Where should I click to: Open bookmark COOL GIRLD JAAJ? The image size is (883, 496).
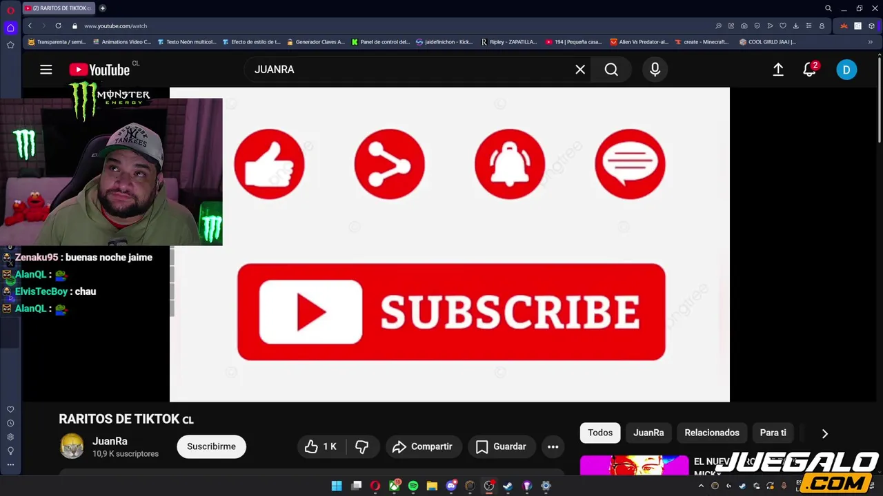coord(767,42)
